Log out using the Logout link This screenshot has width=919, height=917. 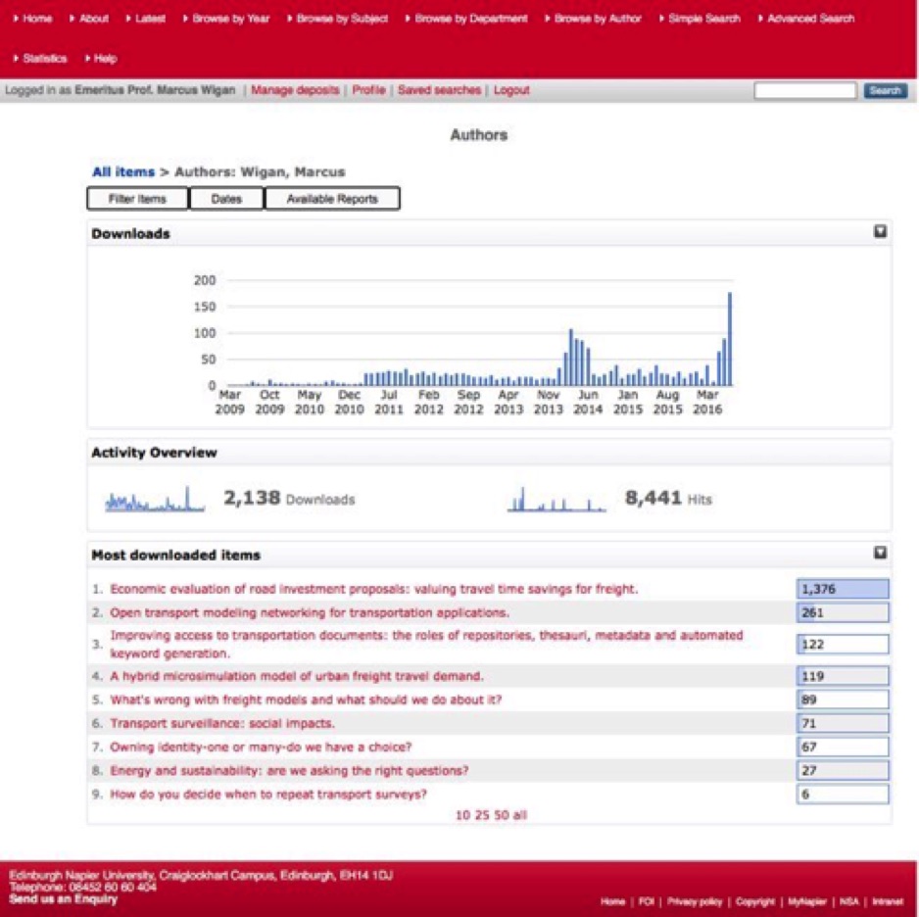click(510, 89)
